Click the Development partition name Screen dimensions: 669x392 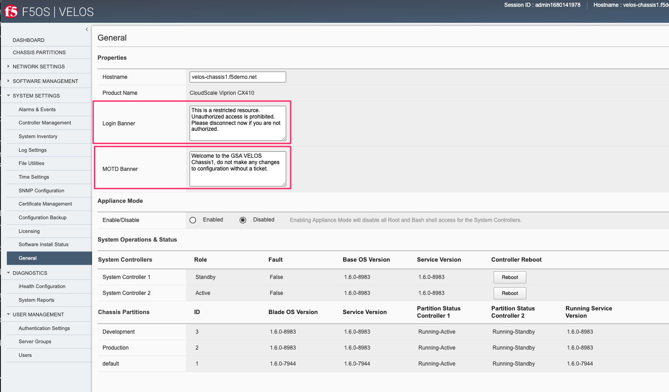point(118,332)
